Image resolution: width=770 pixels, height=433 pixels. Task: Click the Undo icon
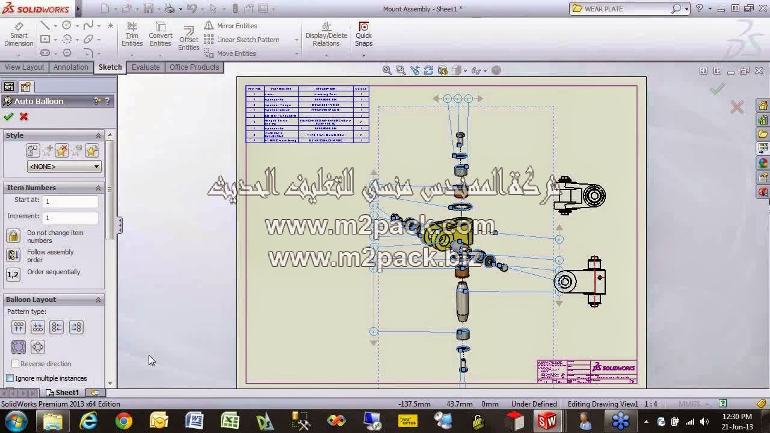pos(191,9)
